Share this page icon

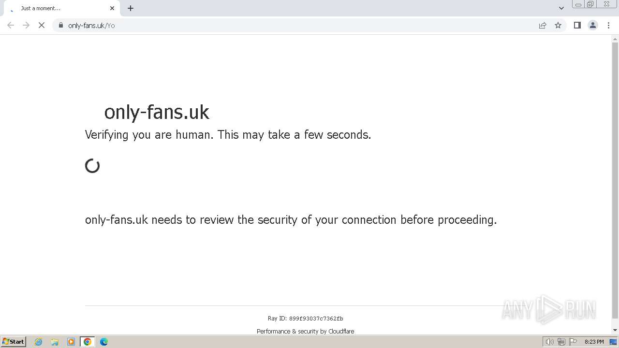pos(543,26)
